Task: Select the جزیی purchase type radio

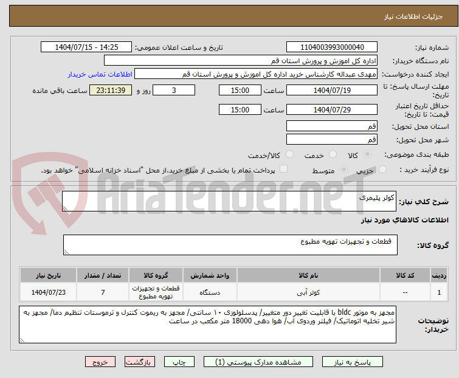Action: pyautogui.click(x=382, y=170)
